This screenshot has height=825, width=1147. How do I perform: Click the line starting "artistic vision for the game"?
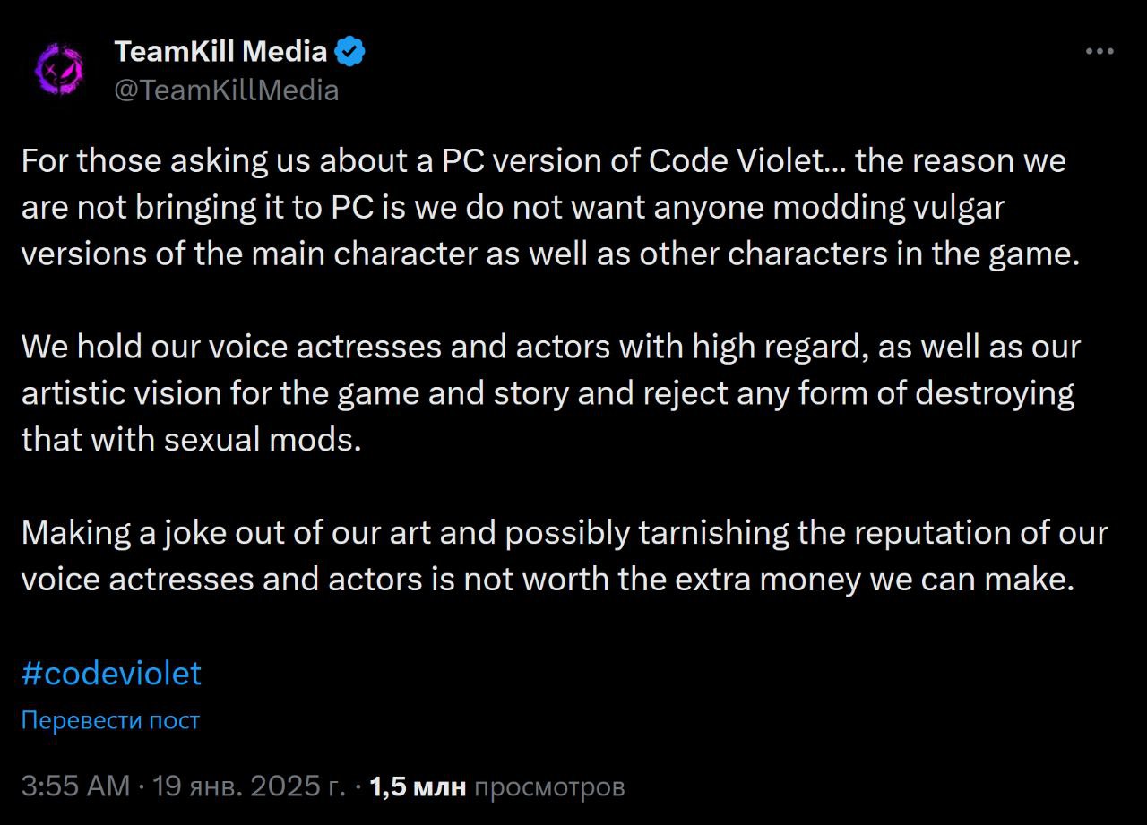point(547,393)
